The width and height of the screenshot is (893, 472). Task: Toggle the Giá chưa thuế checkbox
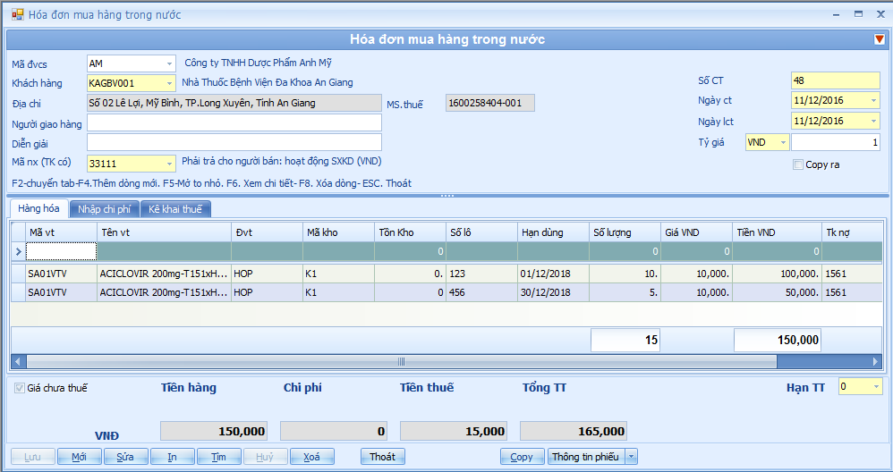tap(19, 388)
